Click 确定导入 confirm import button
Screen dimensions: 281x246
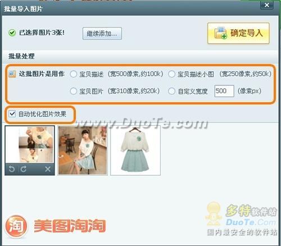coord(238,33)
